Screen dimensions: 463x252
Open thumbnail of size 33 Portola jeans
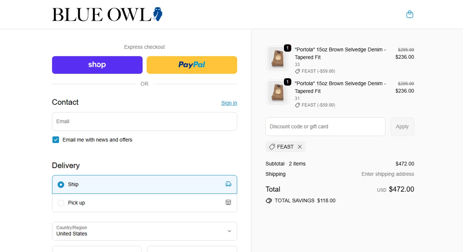coord(277,58)
